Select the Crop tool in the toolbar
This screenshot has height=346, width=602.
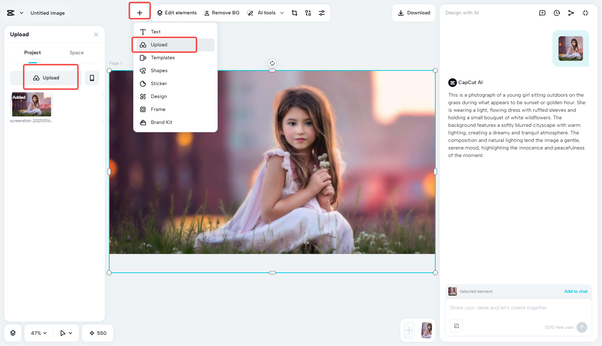pos(295,13)
